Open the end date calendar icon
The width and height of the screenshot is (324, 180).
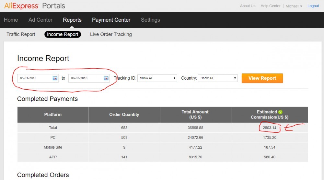[106, 78]
